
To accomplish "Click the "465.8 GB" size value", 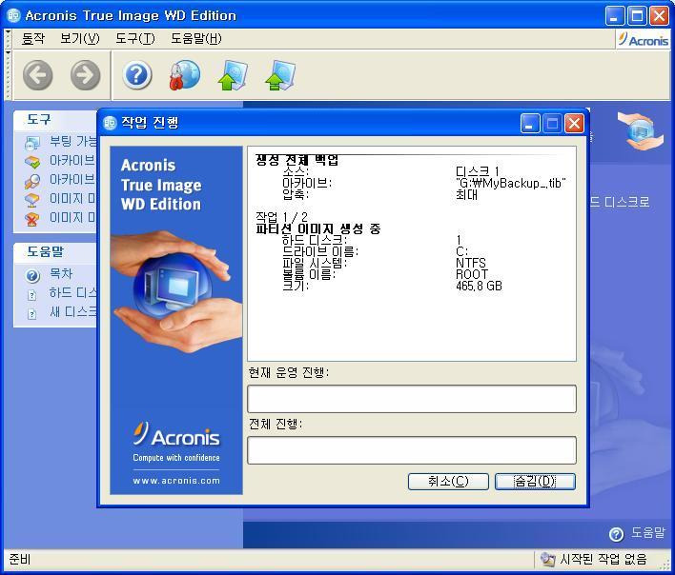I will point(479,286).
